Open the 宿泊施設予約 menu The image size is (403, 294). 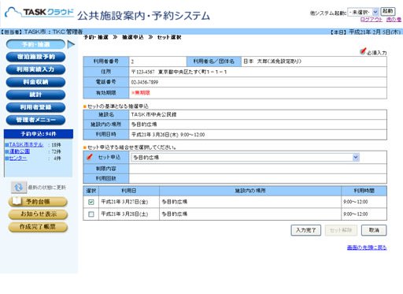pyautogui.click(x=35, y=57)
